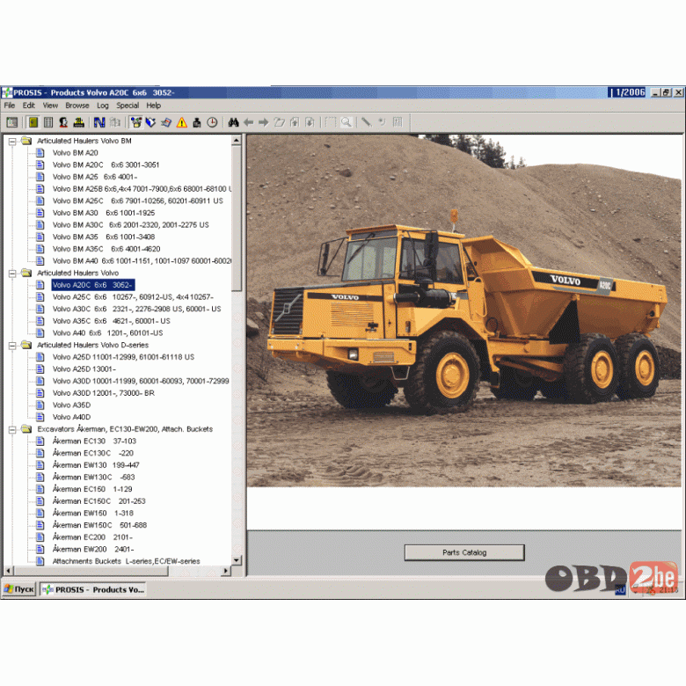Click the horizontal scrollbar left arrow
Viewport: 686px width, 686px height.
pyautogui.click(x=8, y=571)
